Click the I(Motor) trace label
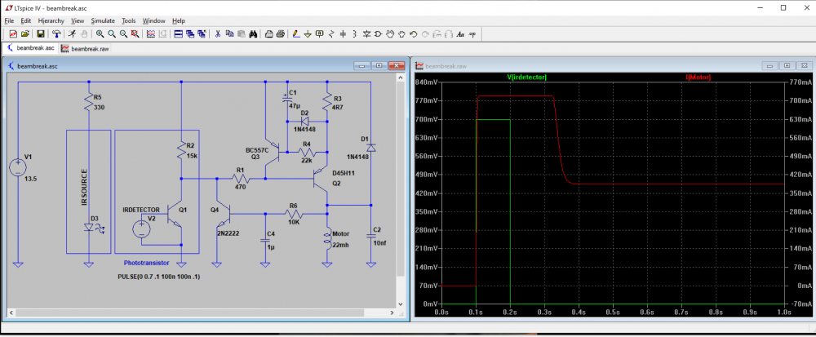This screenshot has height=337, width=816. (x=698, y=77)
